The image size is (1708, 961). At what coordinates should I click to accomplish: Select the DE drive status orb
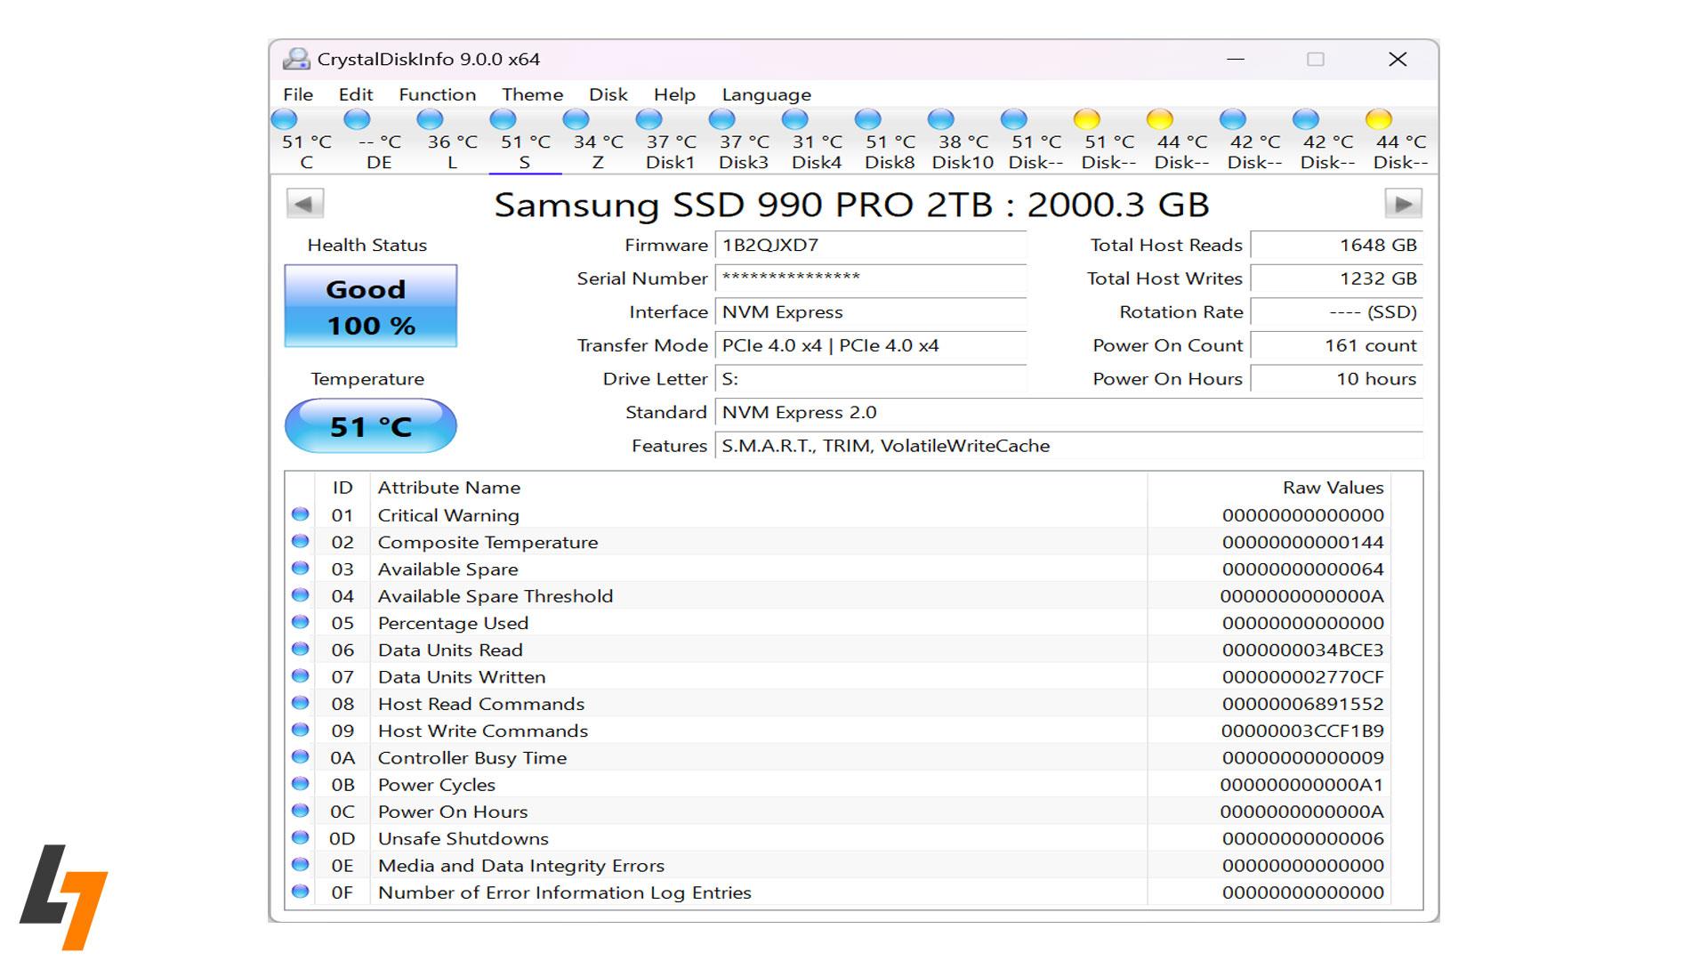[357, 119]
